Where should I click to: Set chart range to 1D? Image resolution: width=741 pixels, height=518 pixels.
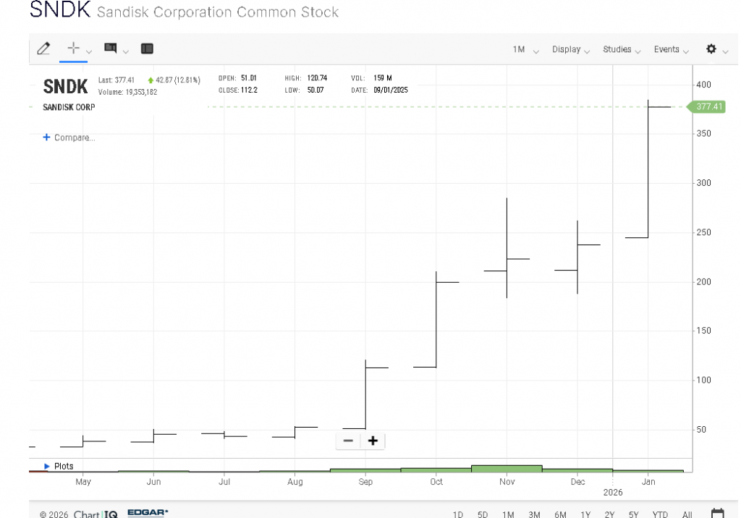(458, 514)
